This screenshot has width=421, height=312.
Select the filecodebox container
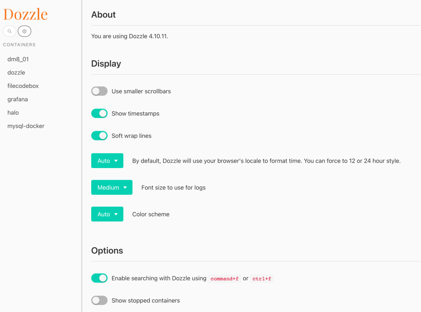(x=23, y=86)
